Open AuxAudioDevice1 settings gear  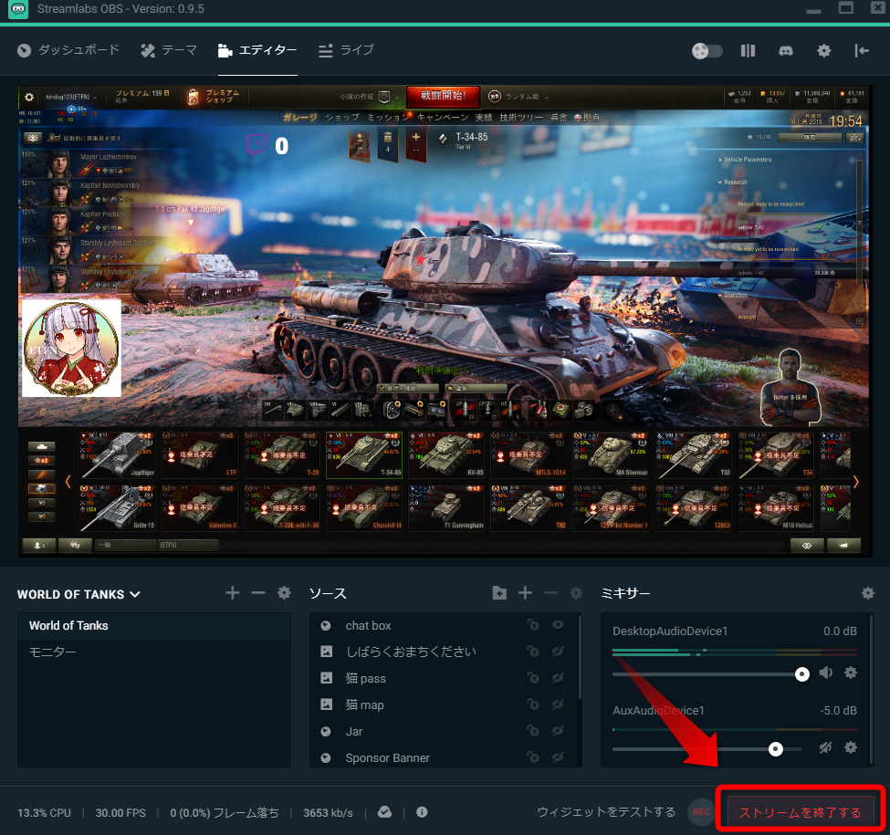click(850, 747)
